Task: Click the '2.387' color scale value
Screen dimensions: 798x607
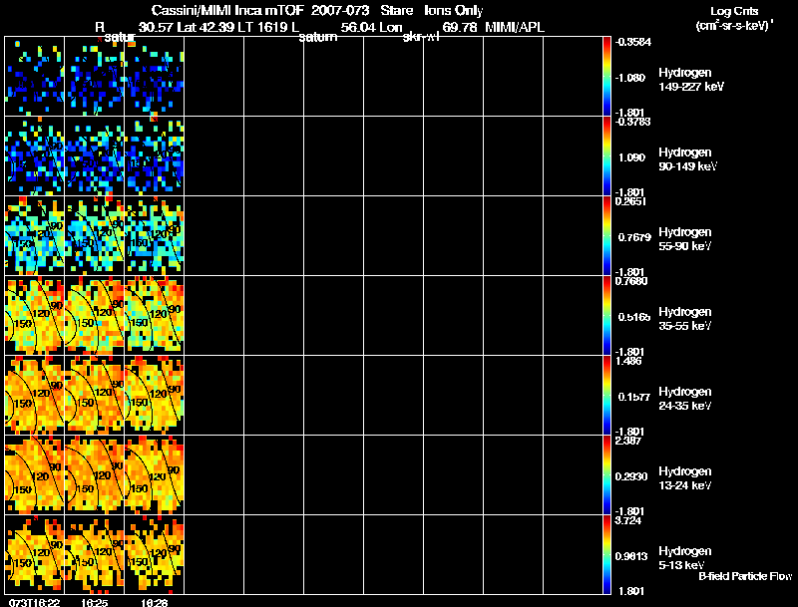Action: click(628, 441)
